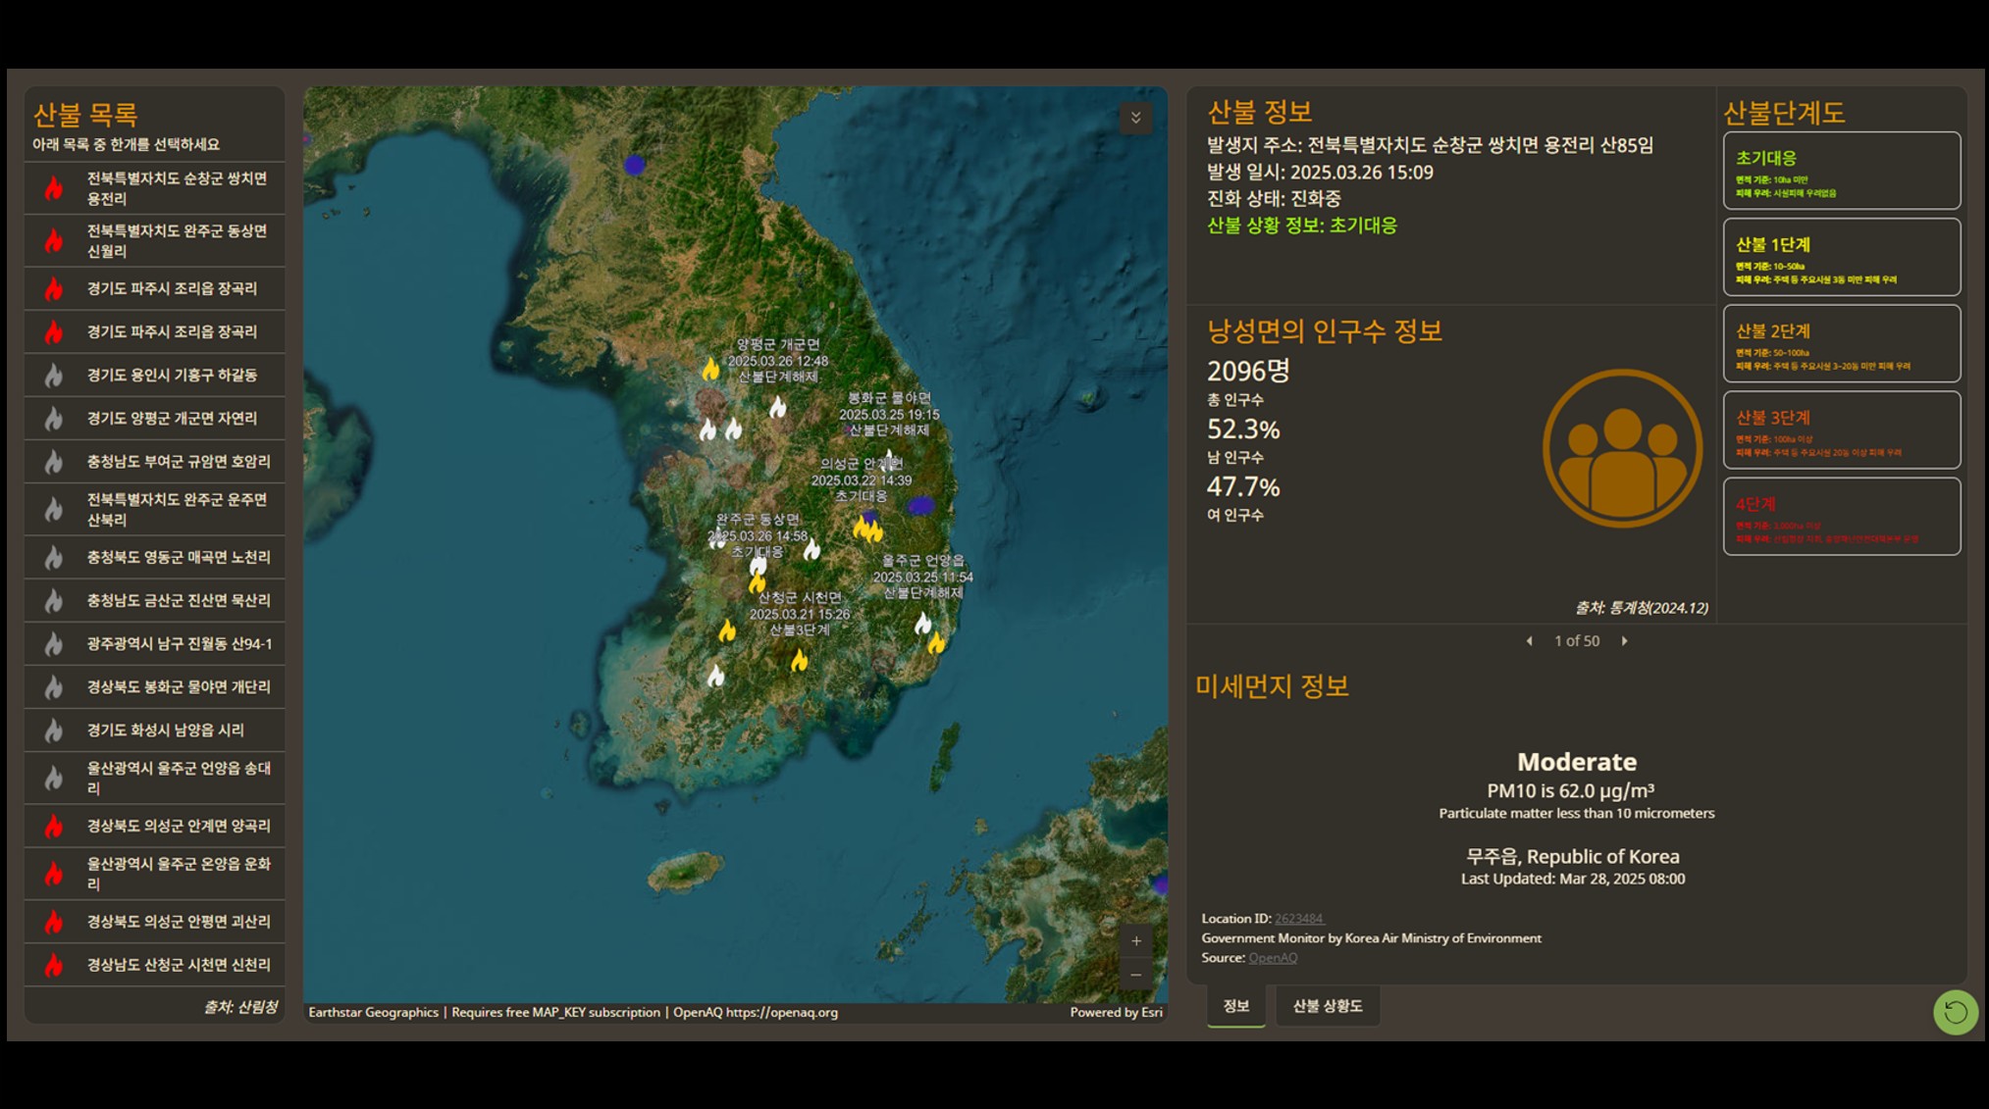
Task: Click red flame icon for 순창군 쌍치면 용전리
Action: [x=54, y=187]
